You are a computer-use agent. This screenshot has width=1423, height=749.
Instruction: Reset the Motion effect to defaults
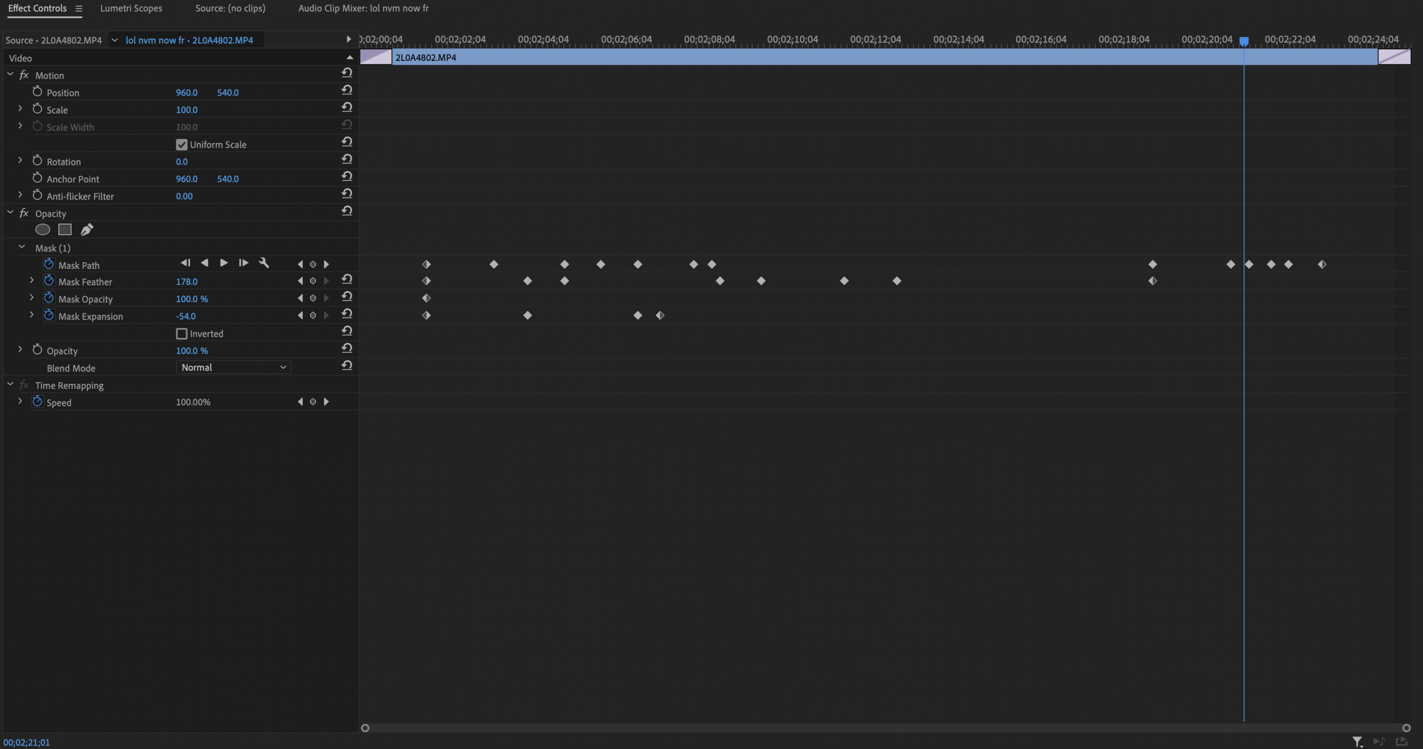(x=347, y=72)
